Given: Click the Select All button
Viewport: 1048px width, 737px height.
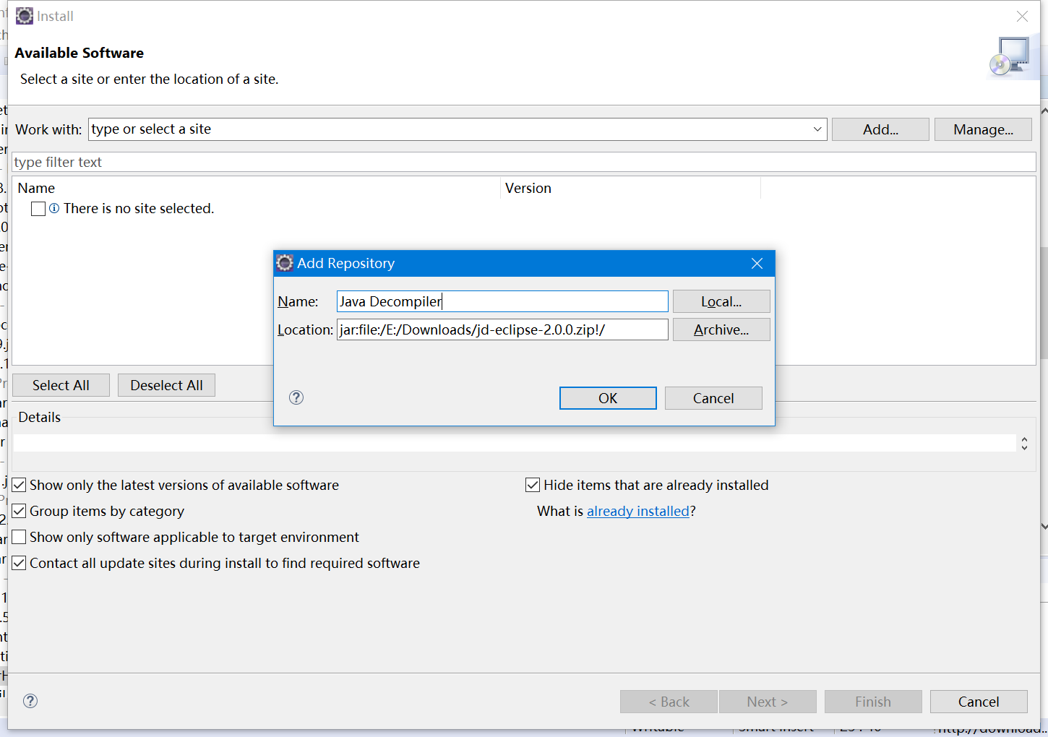Looking at the screenshot, I should 61,385.
